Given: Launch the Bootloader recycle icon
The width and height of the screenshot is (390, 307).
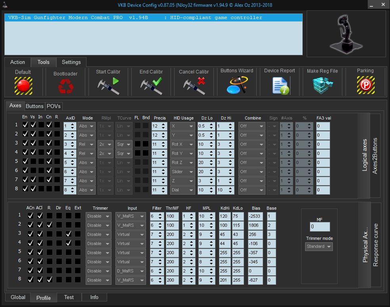Looking at the screenshot, I should tap(65, 86).
